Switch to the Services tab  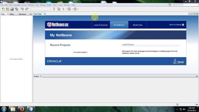tap(22, 14)
